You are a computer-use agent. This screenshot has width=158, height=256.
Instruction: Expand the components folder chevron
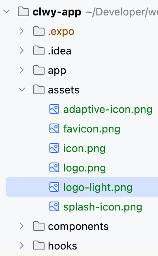click(x=21, y=226)
